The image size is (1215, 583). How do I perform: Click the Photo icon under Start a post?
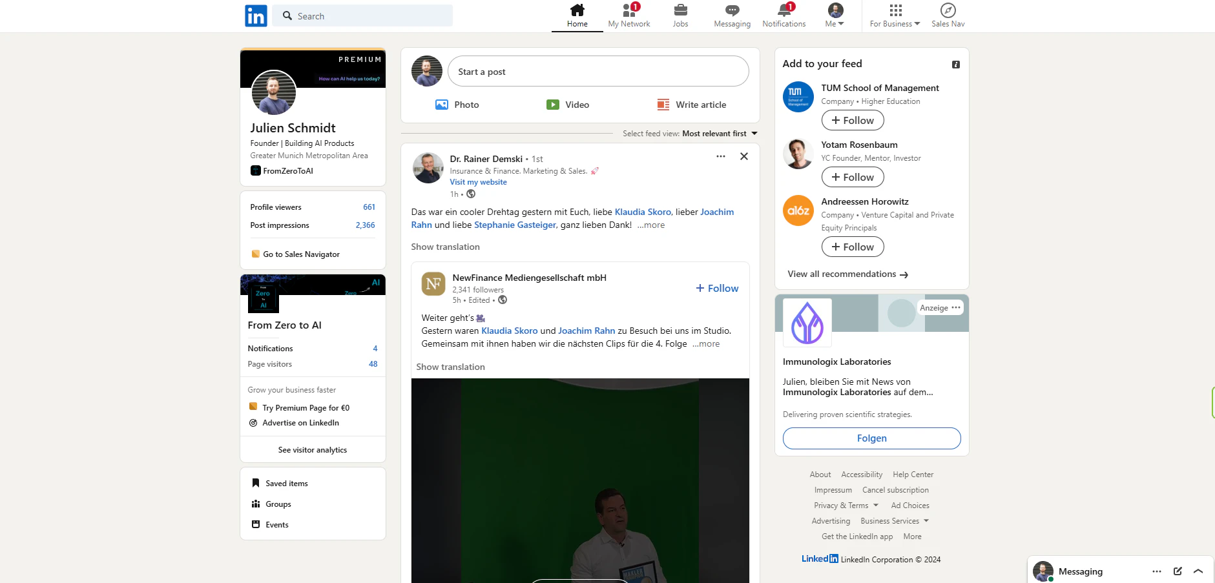pyautogui.click(x=442, y=105)
